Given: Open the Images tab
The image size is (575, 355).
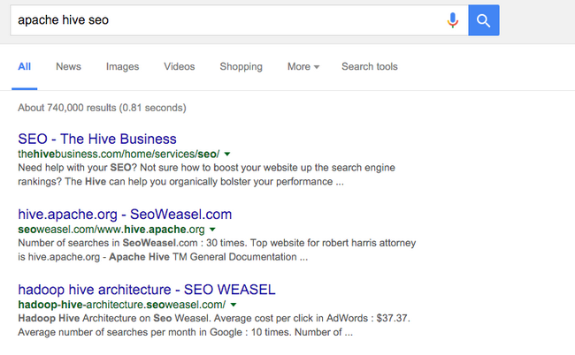Looking at the screenshot, I should (122, 67).
